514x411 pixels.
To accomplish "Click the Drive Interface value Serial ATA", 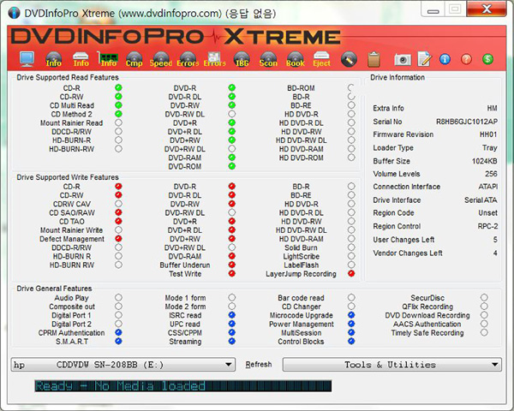I will 481,200.
